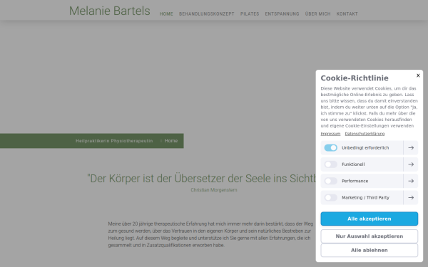Click the Home breadcrumb in the green bar
The width and height of the screenshot is (428, 267).
171,141
